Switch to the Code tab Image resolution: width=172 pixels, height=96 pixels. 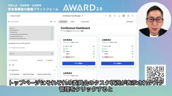72,22
